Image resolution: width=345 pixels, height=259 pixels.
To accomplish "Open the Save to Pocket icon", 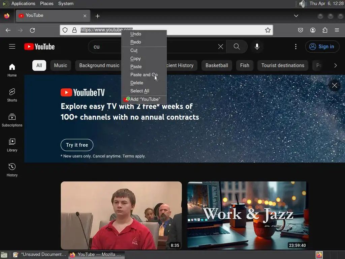I will coord(300,30).
